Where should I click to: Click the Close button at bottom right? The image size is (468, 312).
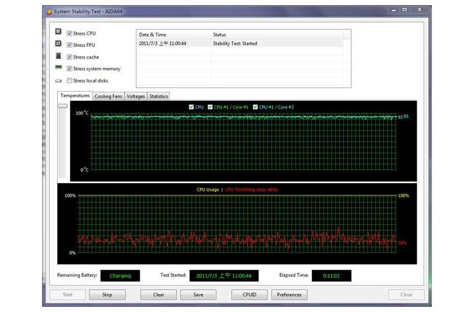pyautogui.click(x=406, y=295)
